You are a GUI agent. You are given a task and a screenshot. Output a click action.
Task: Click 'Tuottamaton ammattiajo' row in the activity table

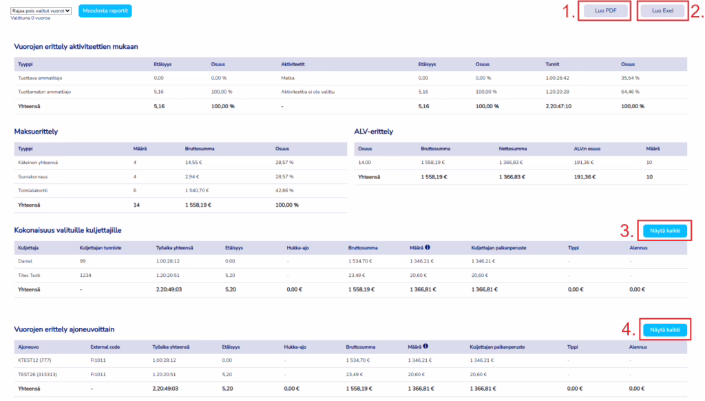click(46, 91)
